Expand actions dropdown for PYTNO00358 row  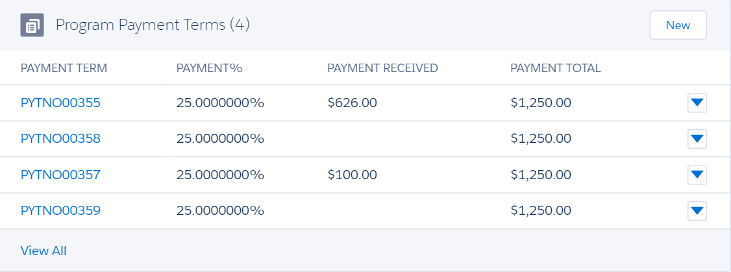click(697, 139)
